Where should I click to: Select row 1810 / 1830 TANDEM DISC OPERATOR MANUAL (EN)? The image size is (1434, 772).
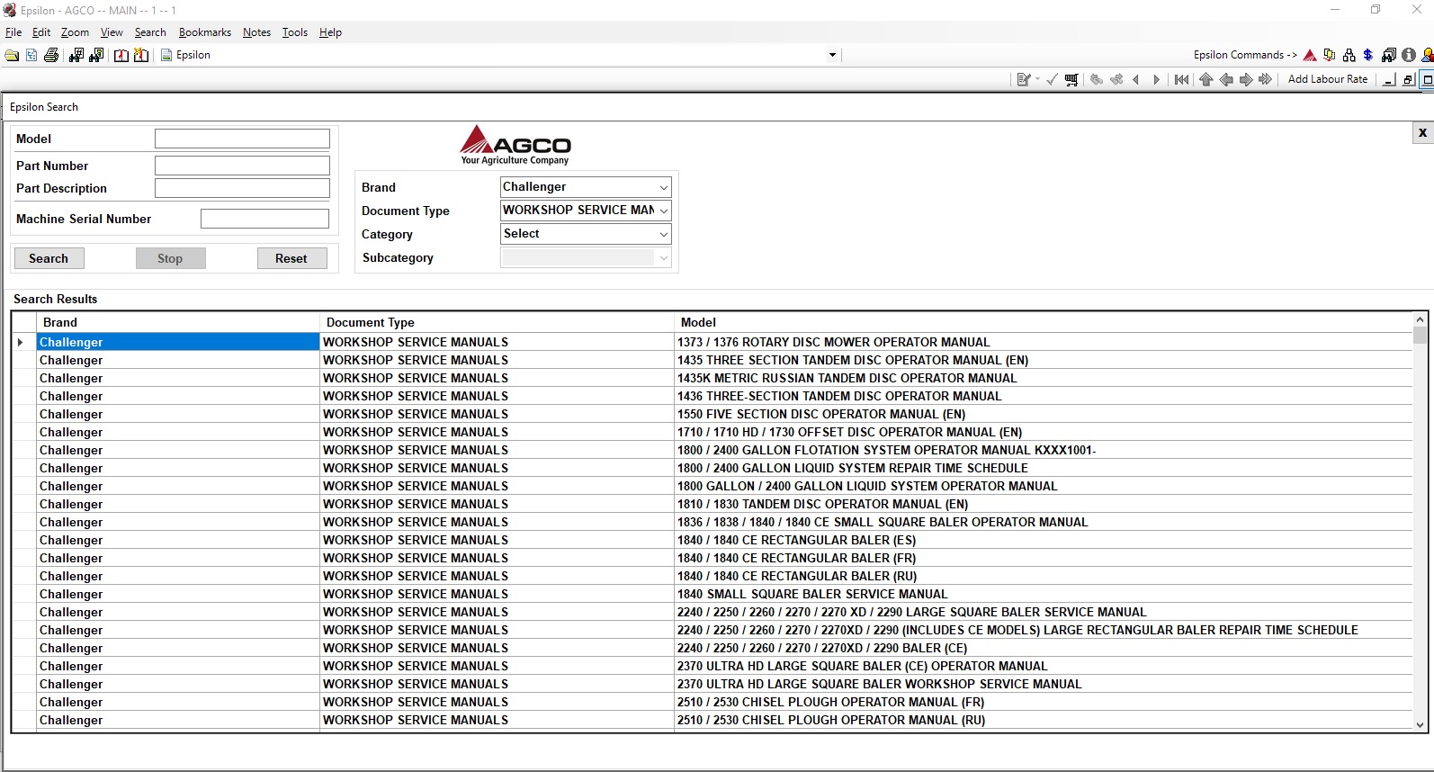pos(712,504)
